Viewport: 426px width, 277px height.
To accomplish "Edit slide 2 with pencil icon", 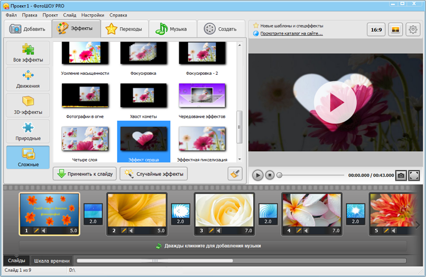I will click(124, 231).
